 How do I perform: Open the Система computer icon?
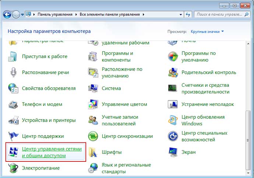pos(93,88)
